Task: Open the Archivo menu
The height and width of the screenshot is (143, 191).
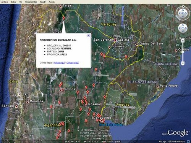Action: click(x=5, y=2)
